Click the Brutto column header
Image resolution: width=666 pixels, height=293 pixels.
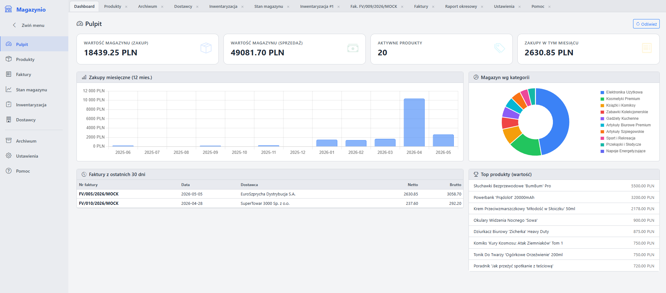pos(455,185)
